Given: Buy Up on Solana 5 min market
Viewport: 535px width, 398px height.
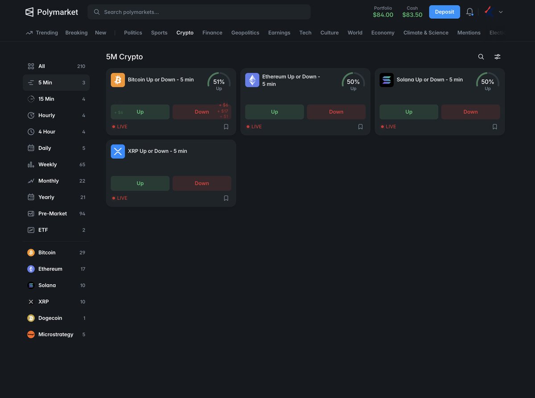Looking at the screenshot, I should (x=409, y=112).
